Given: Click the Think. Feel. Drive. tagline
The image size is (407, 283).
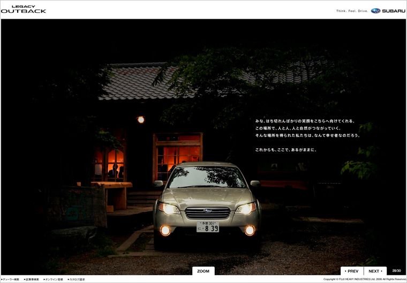Looking at the screenshot, I should pos(352,11).
